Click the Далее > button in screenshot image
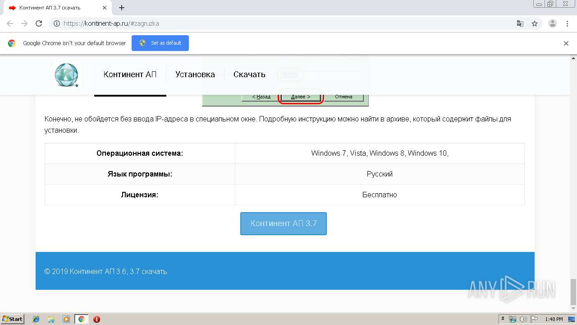Viewport: 577px width, 325px height. [x=301, y=97]
